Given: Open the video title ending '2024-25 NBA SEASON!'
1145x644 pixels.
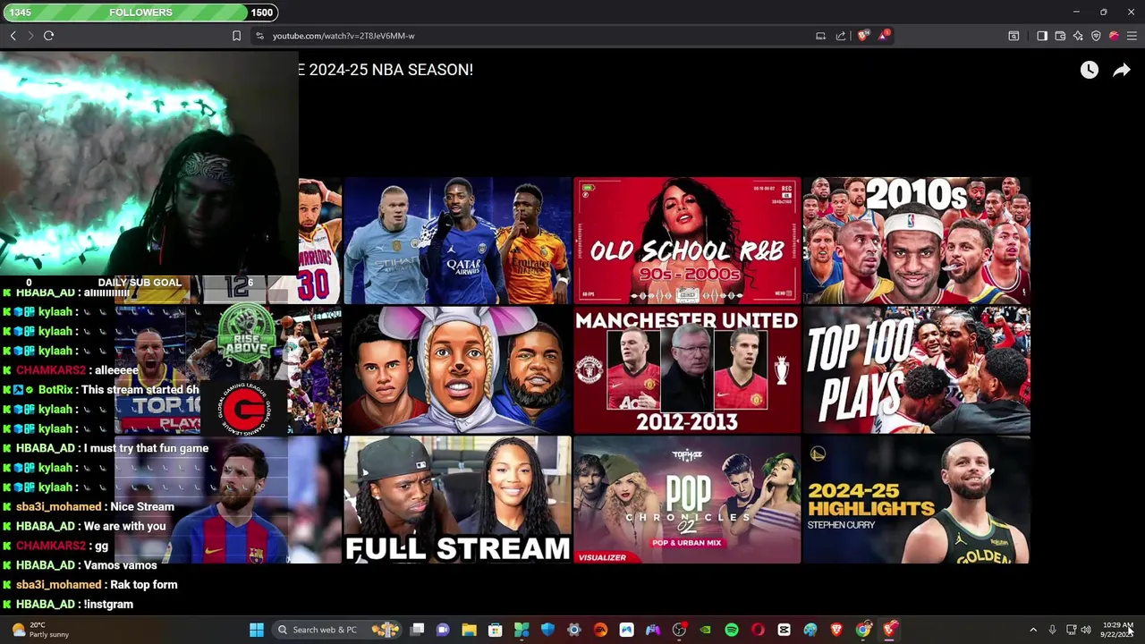Looking at the screenshot, I should (386, 69).
